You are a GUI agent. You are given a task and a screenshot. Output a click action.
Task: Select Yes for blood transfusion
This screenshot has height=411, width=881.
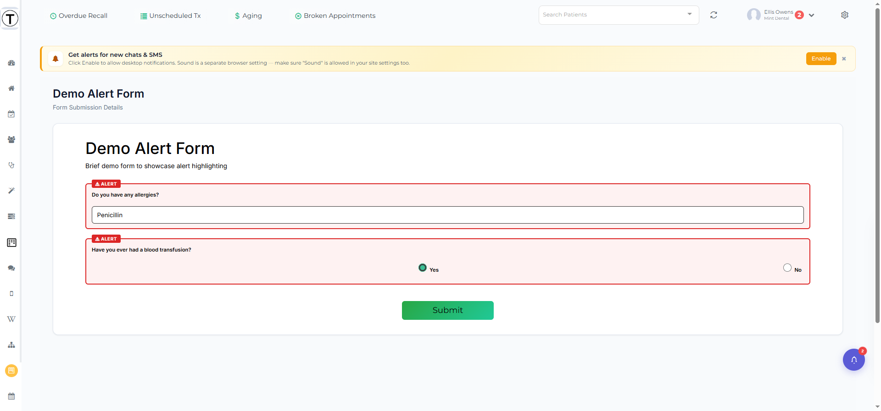pos(423,268)
